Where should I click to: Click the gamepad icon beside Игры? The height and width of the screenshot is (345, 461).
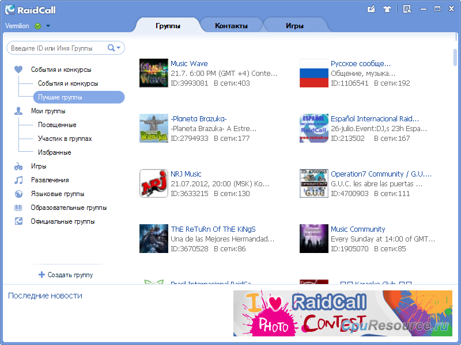pos(18,166)
